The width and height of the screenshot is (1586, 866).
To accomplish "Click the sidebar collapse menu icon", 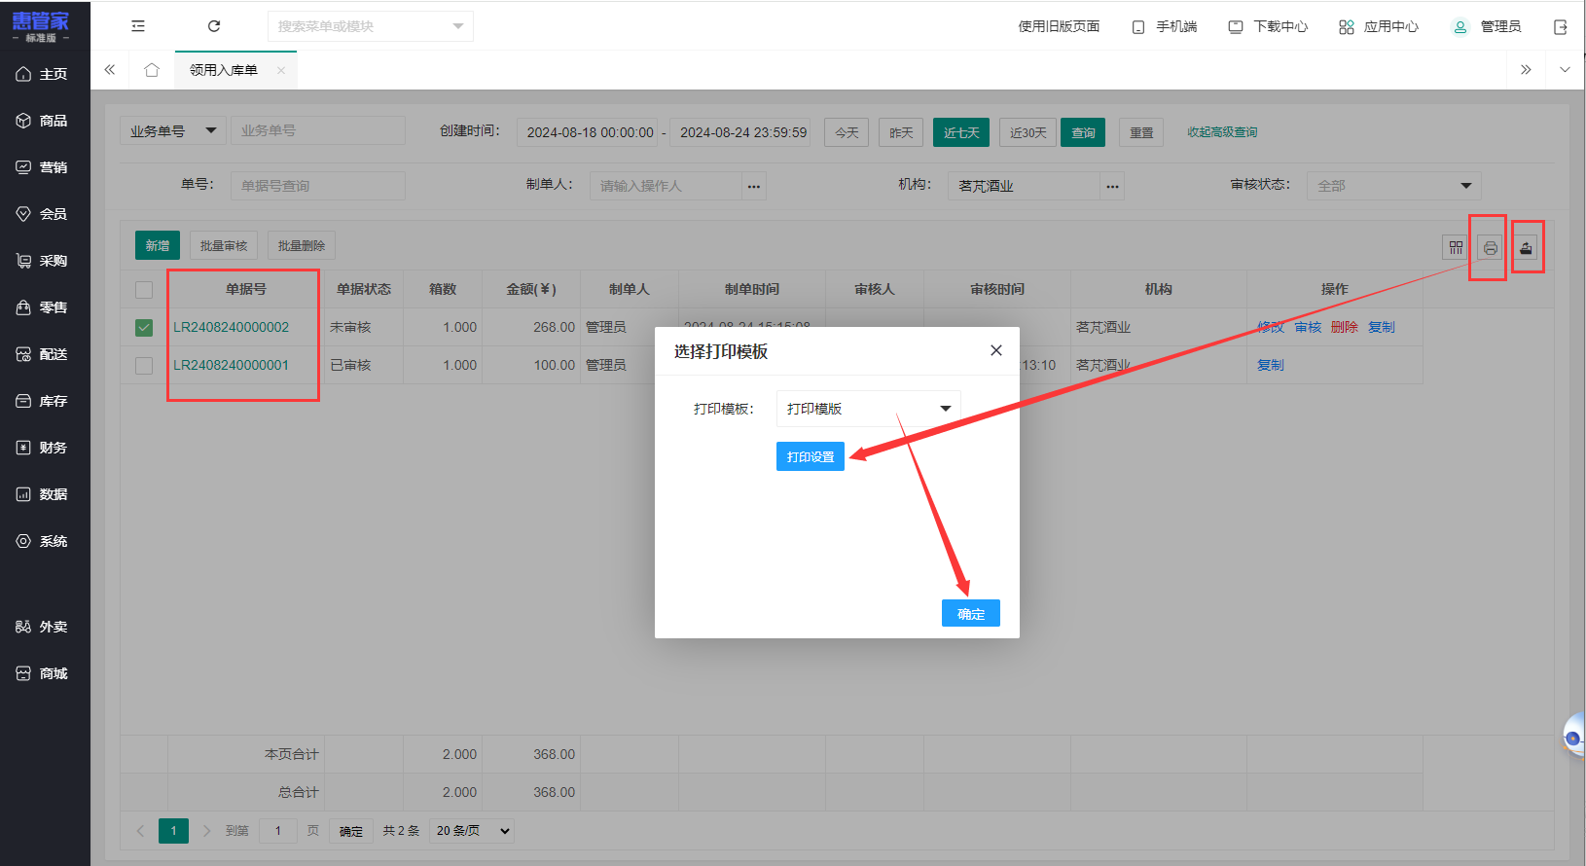I will tap(138, 26).
